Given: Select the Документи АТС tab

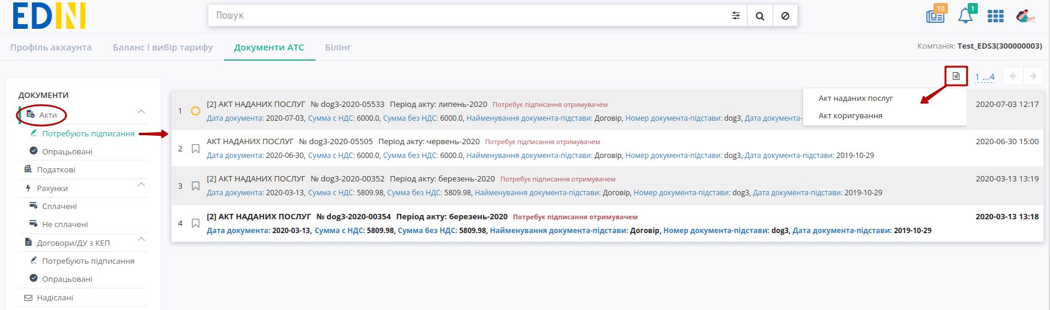Looking at the screenshot, I should pyautogui.click(x=269, y=47).
